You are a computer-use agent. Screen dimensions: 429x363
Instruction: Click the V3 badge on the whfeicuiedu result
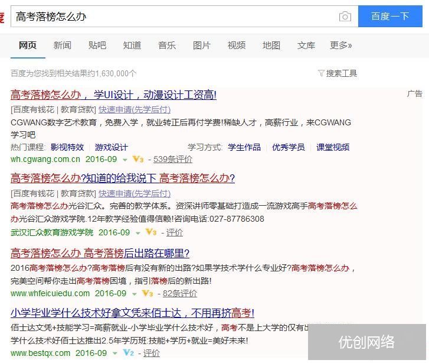[148, 293]
